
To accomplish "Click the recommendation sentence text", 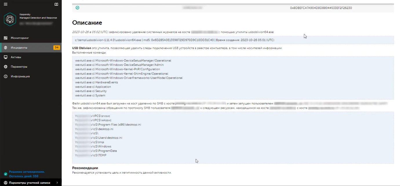I will [122, 173].
